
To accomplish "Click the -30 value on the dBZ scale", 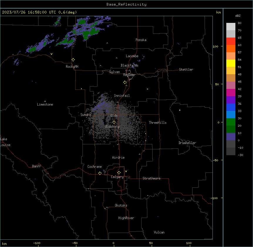I will [240, 155].
